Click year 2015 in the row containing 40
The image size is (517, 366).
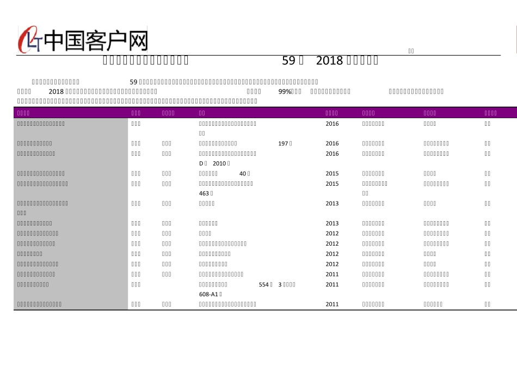click(332, 174)
